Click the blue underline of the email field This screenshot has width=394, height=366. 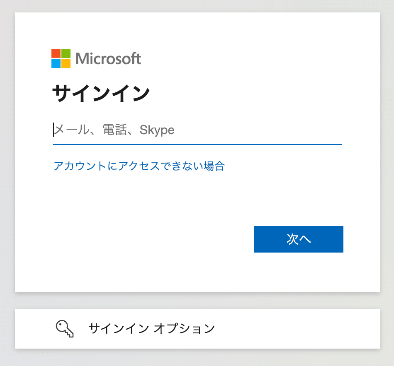(197, 144)
